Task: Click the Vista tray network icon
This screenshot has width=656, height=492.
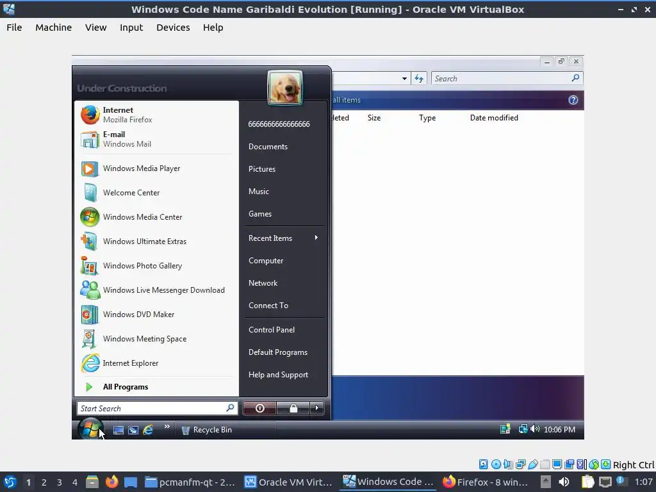Action: click(523, 429)
